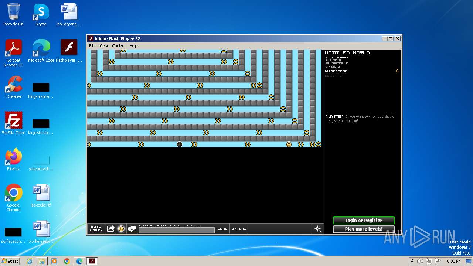Screen dimensions: 473x266
Task: Open the januaryang Word document icon
Action: click(x=69, y=15)
